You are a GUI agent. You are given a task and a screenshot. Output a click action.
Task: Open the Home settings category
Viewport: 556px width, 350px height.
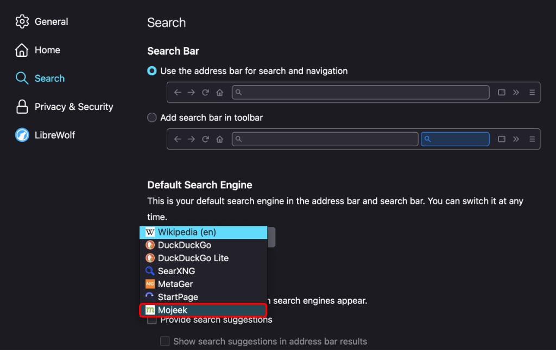pos(37,50)
